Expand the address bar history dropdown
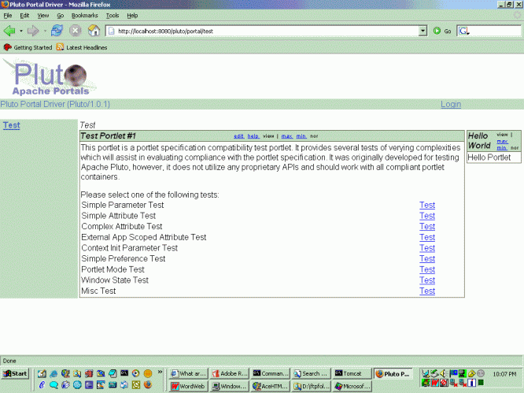524x393 pixels. tap(423, 31)
